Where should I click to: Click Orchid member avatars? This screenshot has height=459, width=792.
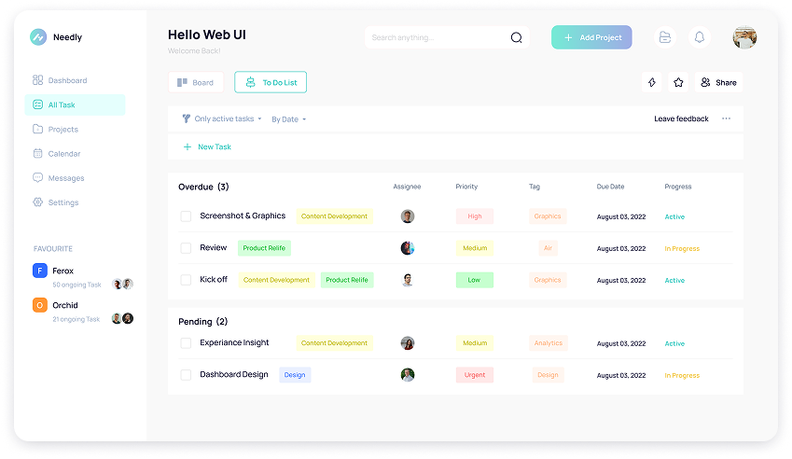pos(122,318)
